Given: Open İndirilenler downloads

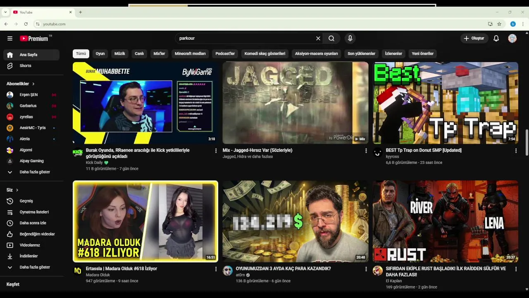Looking at the screenshot, I should [31, 256].
